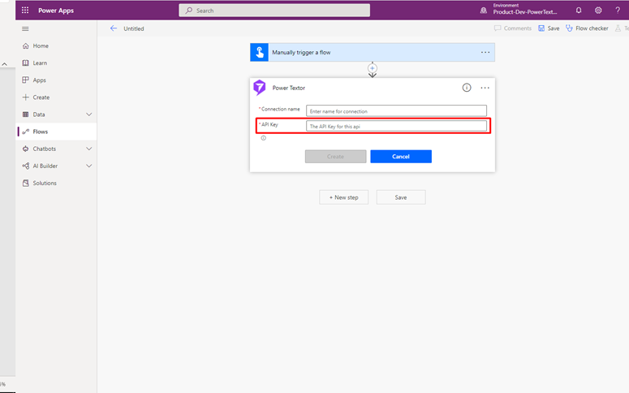Click the up chevron at far left edge
The height and width of the screenshot is (393, 629).
4,64
